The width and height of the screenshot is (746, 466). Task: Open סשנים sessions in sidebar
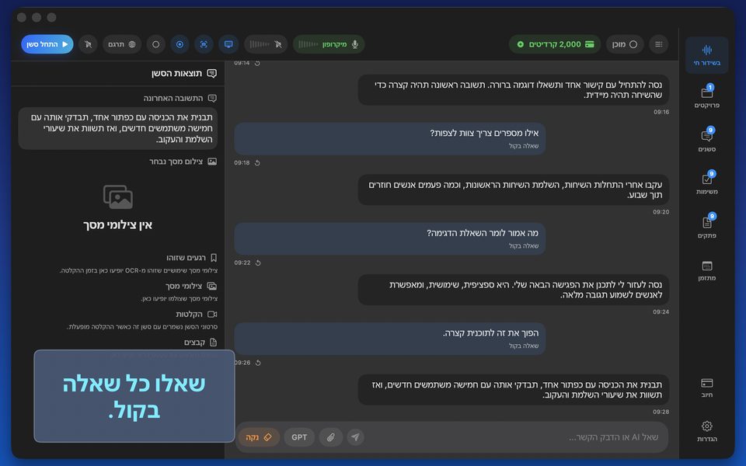click(x=706, y=140)
